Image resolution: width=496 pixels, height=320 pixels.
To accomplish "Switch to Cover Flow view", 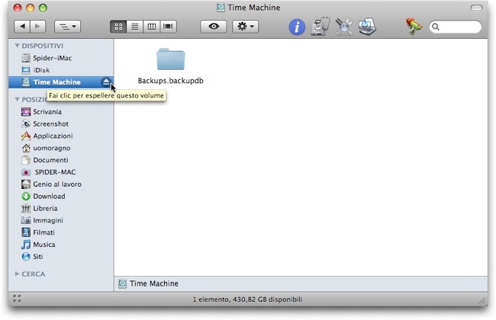I will pos(169,27).
